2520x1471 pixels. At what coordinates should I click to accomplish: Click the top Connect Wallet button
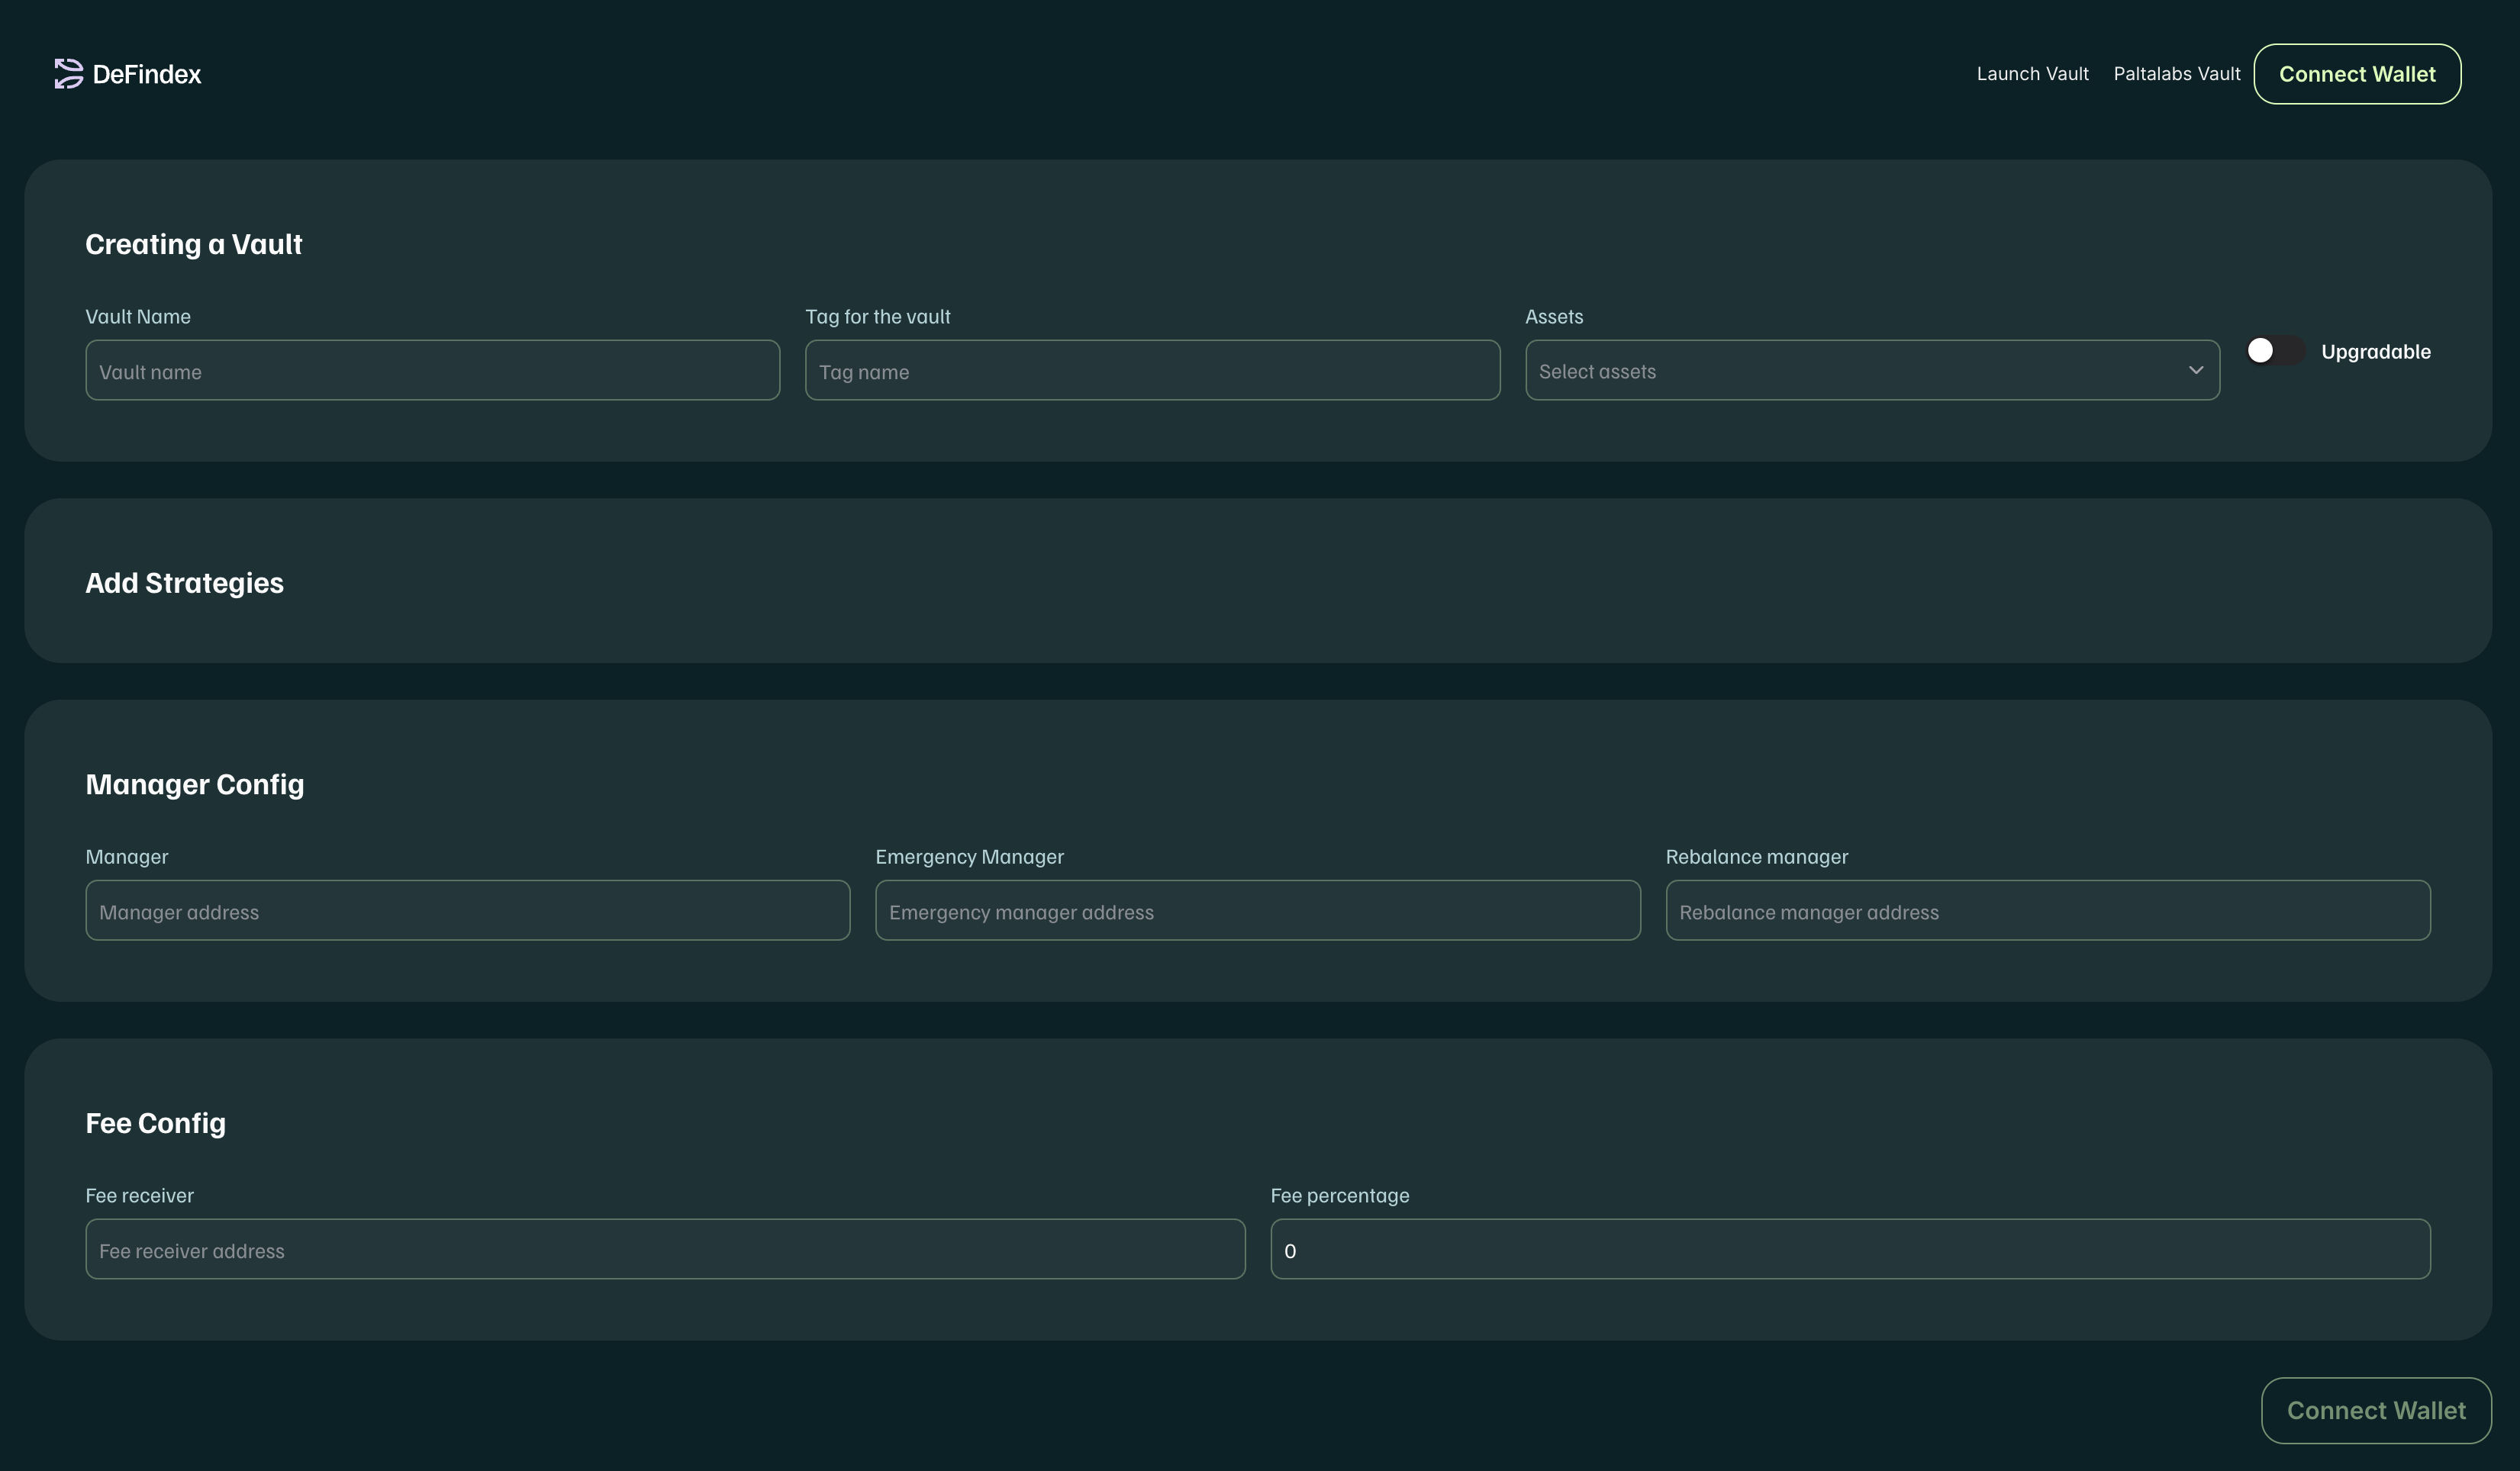[2356, 74]
